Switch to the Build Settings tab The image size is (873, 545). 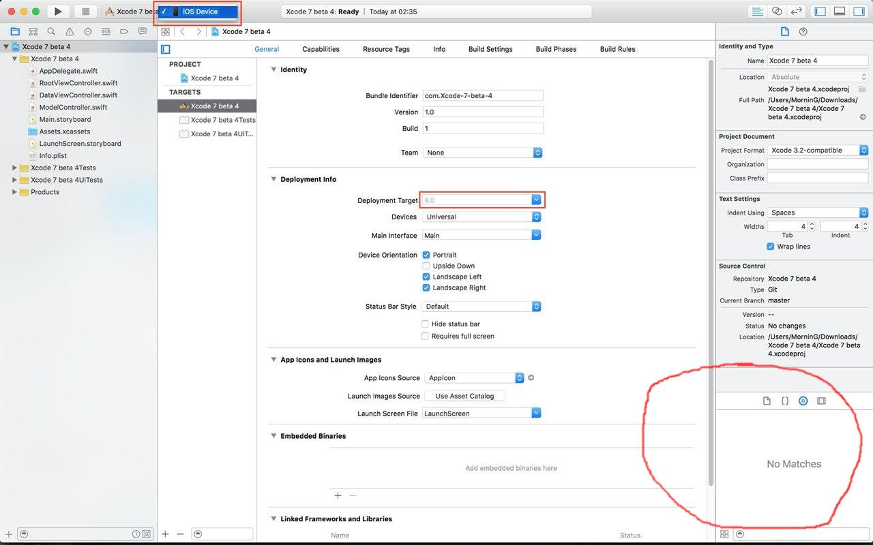coord(490,49)
